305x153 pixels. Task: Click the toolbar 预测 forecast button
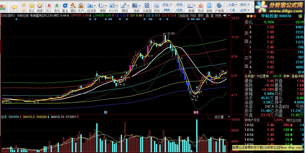click(x=179, y=10)
